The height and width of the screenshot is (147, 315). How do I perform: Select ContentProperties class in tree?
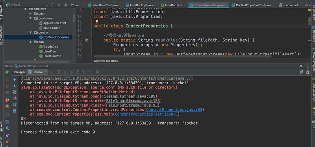(54, 37)
